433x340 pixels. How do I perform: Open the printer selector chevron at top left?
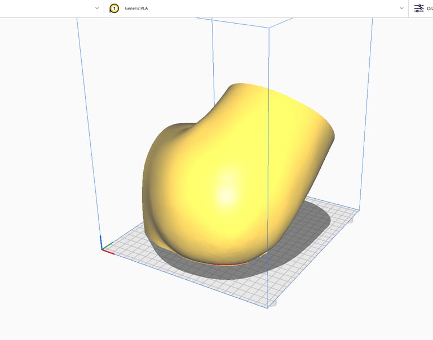tap(97, 8)
